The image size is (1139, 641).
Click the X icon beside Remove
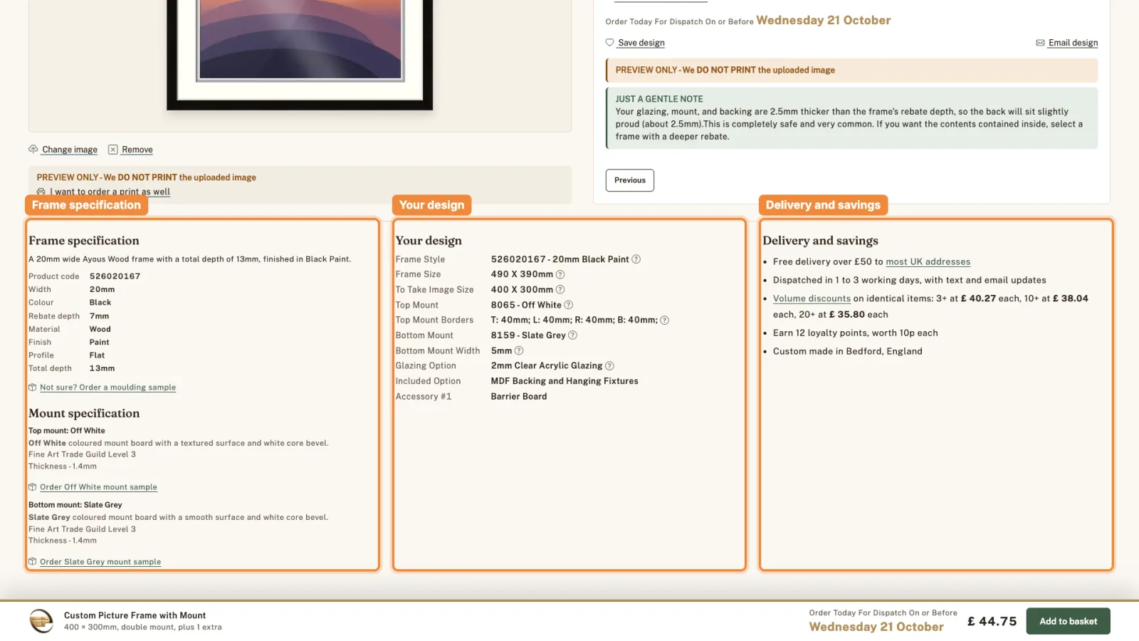pos(112,150)
